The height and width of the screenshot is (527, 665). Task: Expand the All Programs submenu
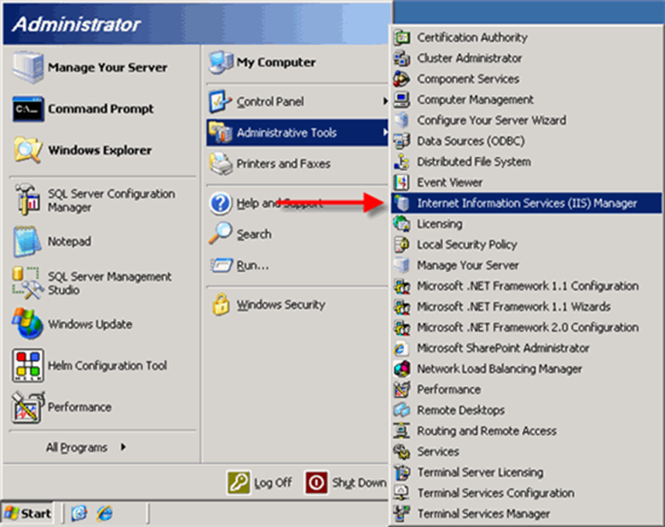point(85,447)
